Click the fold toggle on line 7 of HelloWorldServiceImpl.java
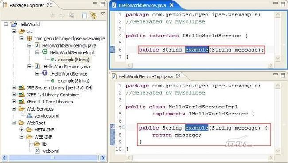Image resolution: width=288 pixels, height=163 pixels. [x=124, y=127]
